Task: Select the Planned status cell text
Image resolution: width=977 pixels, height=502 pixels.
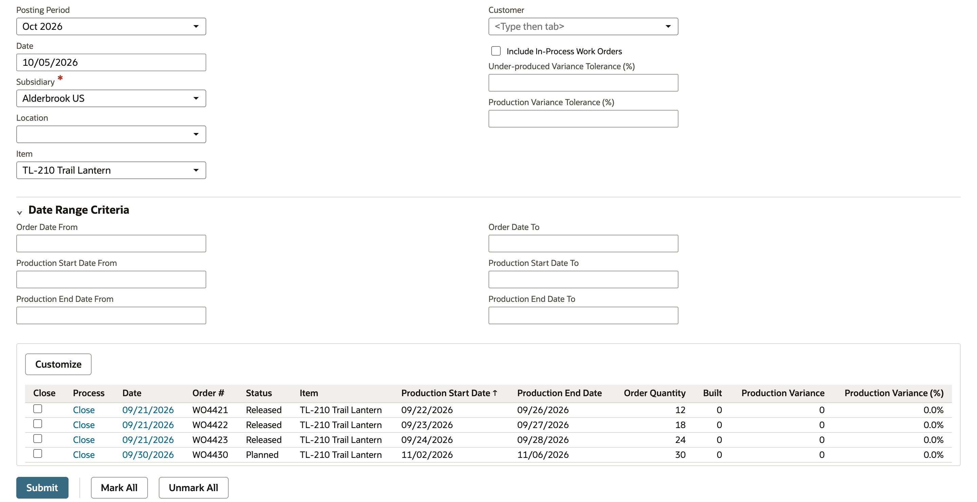Action: (262, 455)
